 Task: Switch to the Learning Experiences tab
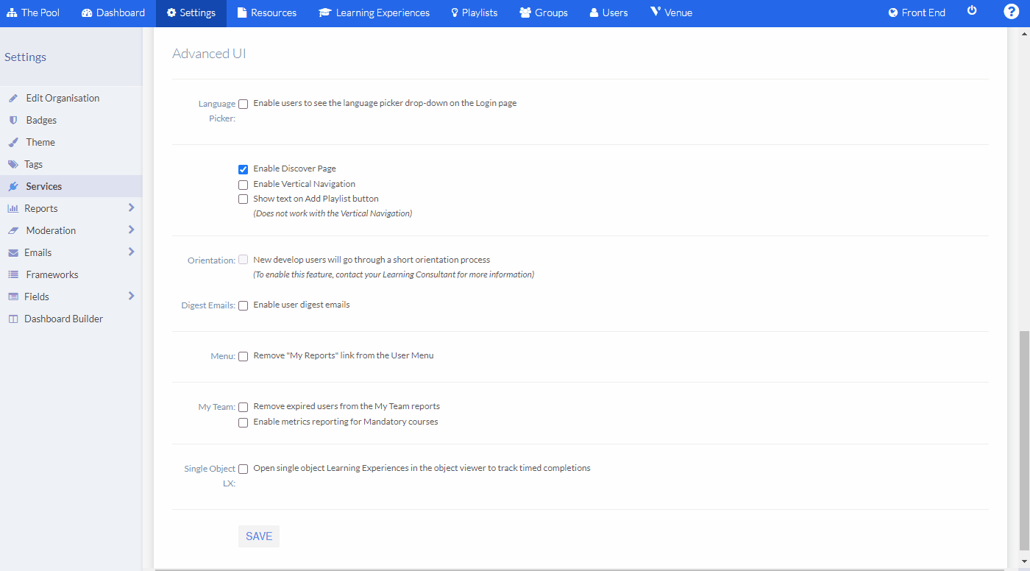coord(374,12)
